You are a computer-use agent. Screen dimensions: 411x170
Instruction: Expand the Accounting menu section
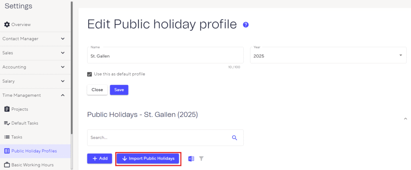[x=63, y=67]
